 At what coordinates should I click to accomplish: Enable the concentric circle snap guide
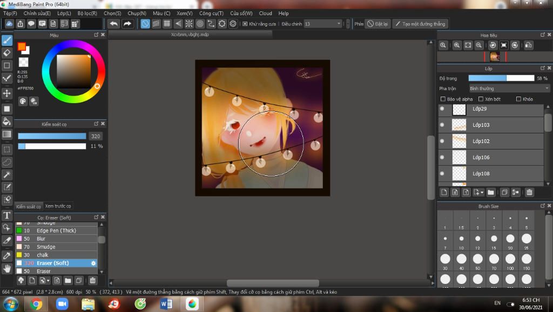pos(200,24)
